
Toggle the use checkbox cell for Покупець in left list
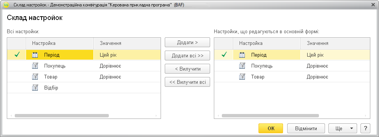point(17,66)
